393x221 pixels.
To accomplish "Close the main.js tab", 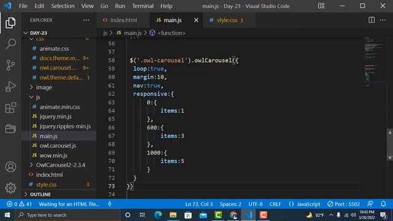I will (x=196, y=20).
